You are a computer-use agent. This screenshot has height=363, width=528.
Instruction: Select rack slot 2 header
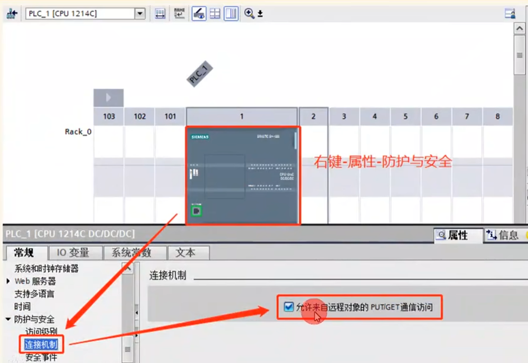[x=313, y=116]
